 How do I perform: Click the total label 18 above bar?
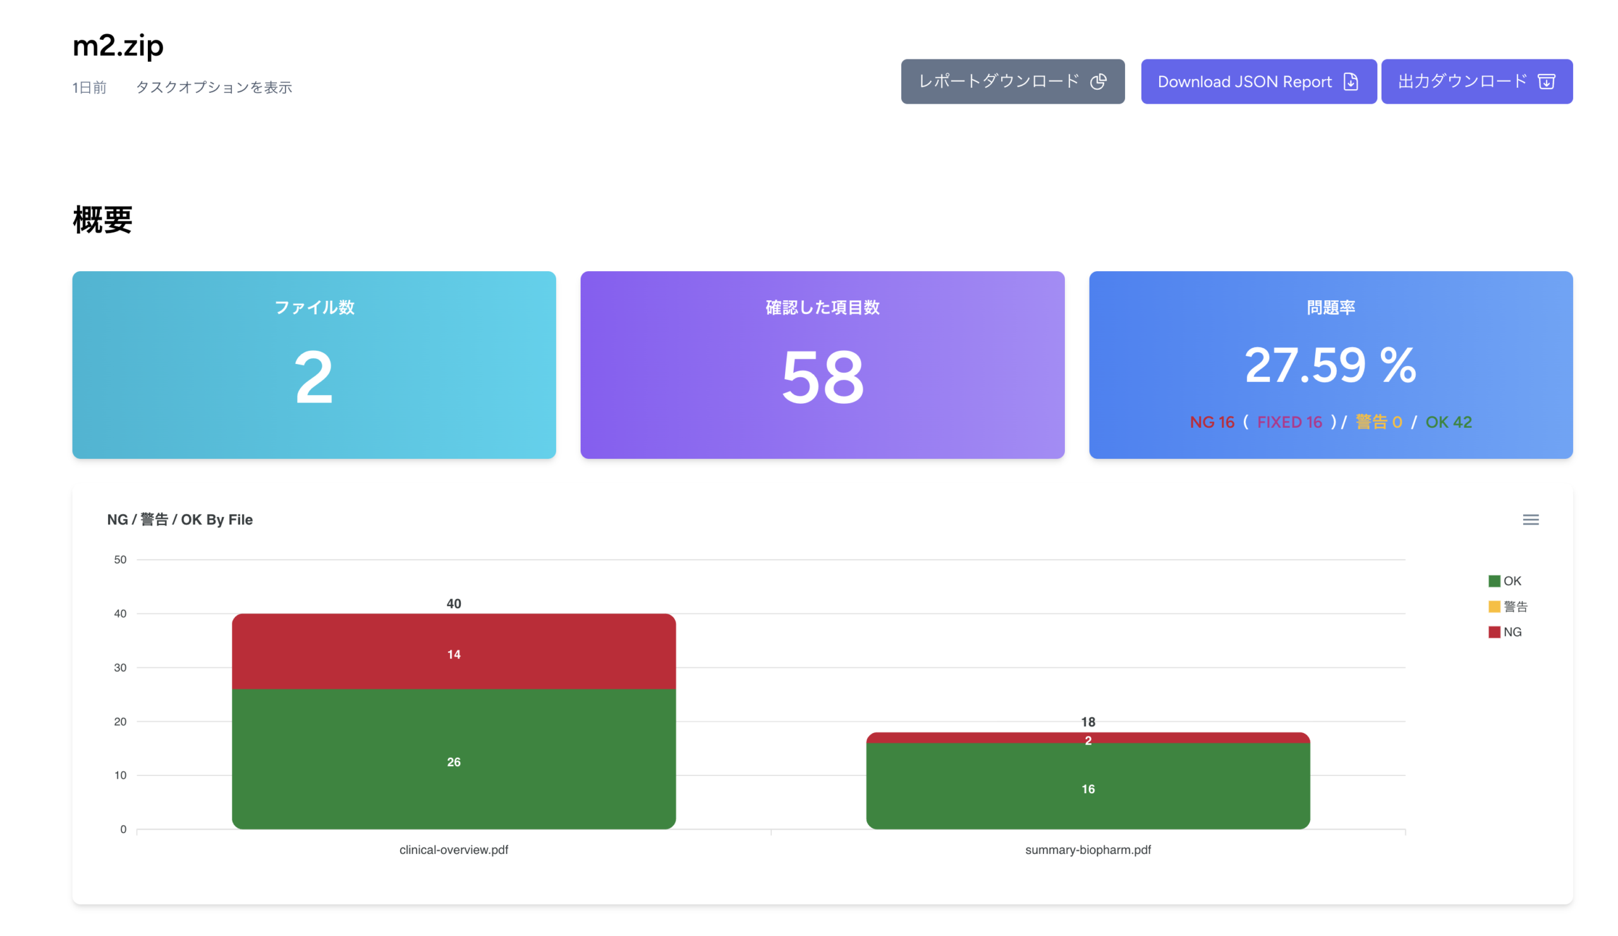coord(1088,722)
